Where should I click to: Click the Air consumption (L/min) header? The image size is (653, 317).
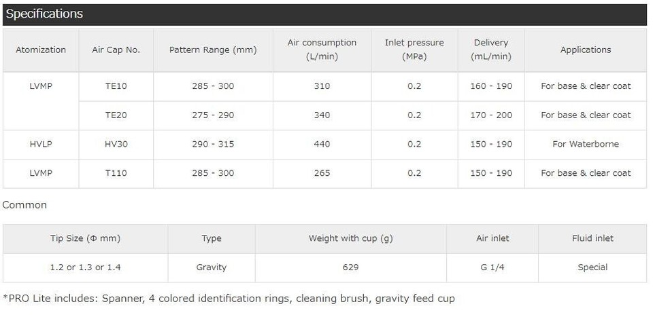click(x=322, y=50)
